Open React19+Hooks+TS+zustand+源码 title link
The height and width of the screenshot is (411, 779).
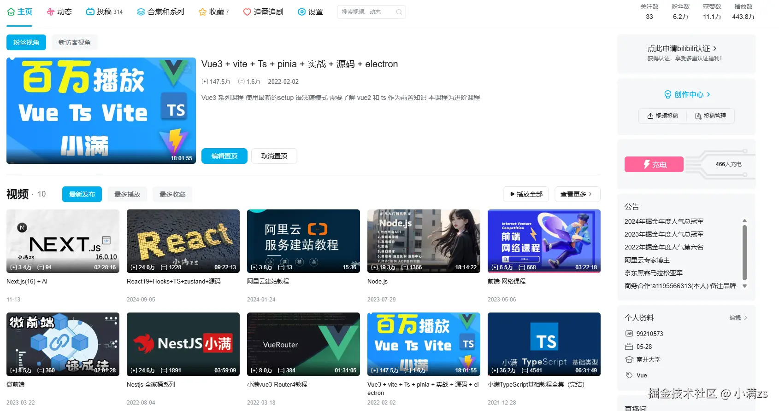click(x=174, y=281)
